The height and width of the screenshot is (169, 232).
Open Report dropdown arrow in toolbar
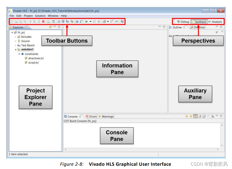click(108, 22)
